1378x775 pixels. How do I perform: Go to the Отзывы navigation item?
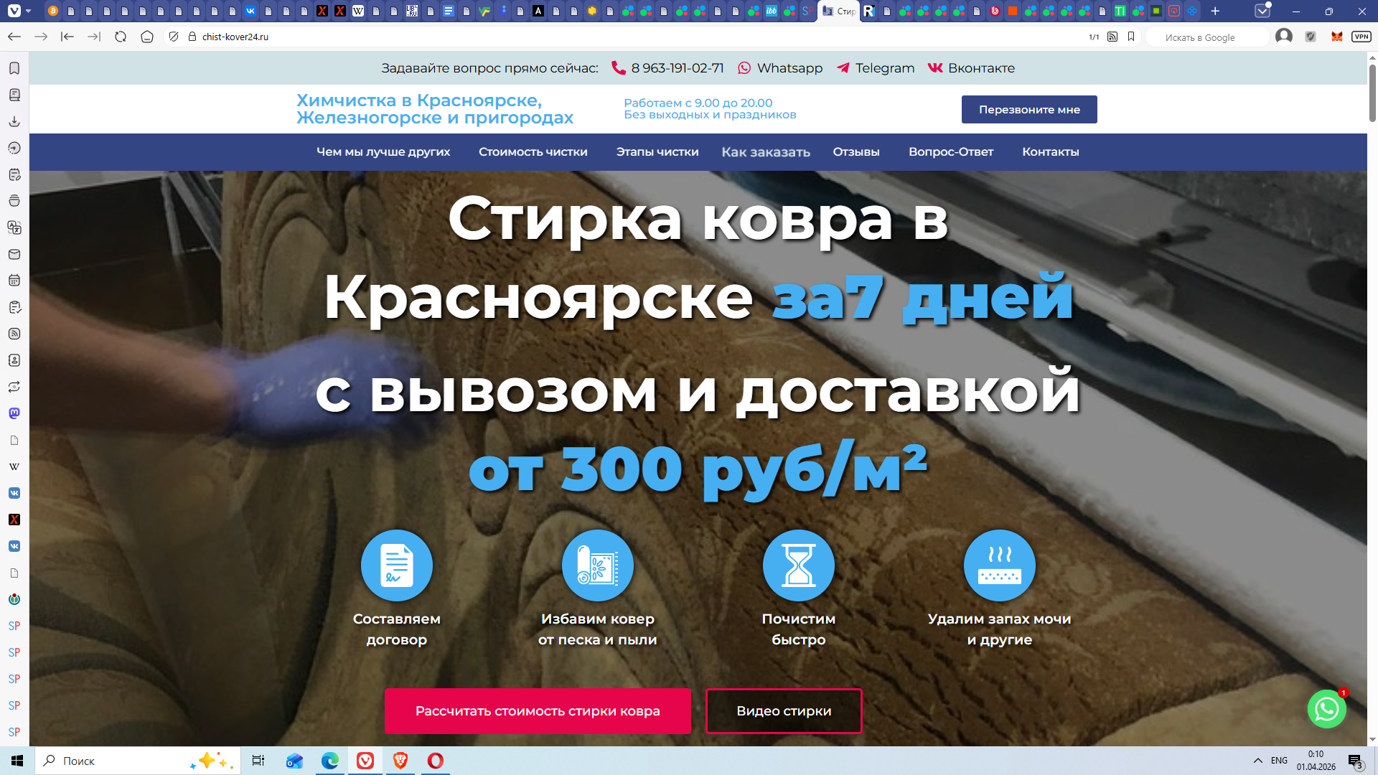(x=856, y=152)
